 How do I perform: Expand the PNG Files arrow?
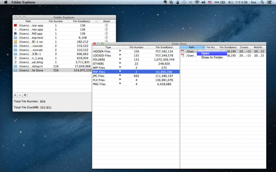click(120, 83)
